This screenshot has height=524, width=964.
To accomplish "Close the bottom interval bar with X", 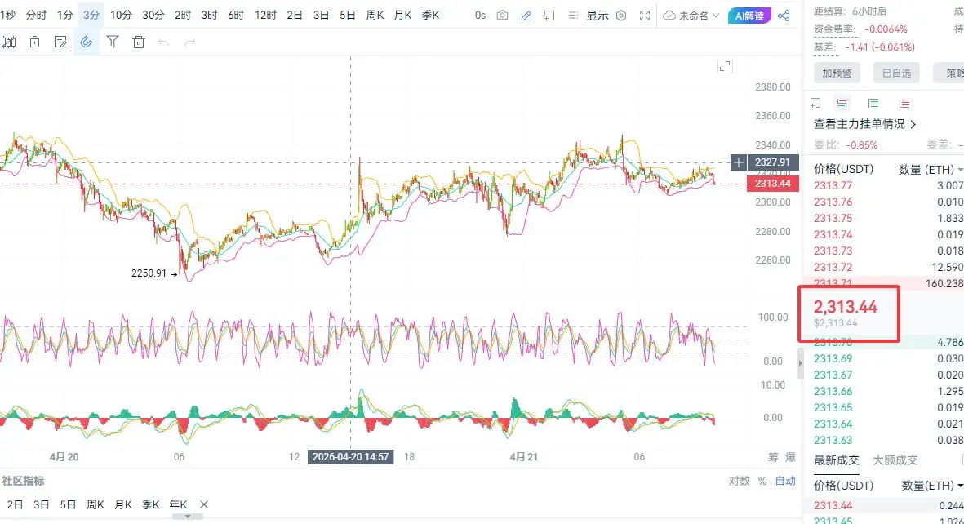I will [204, 504].
